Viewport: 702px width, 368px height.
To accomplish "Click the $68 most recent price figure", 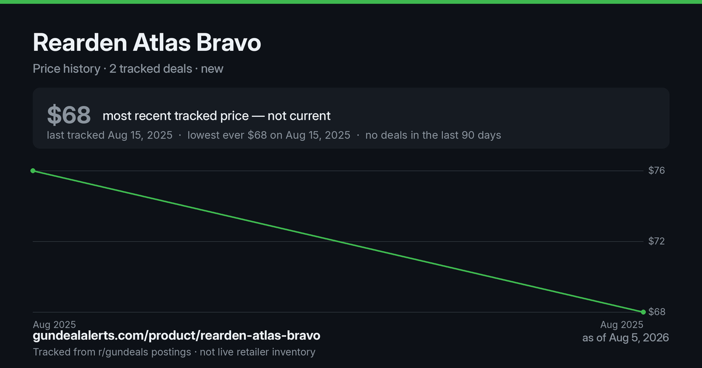I will 69,115.
